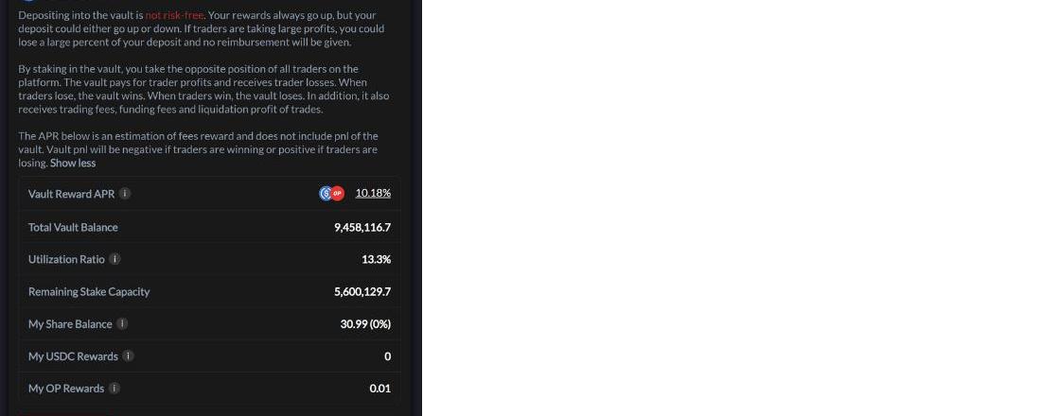Click the 30.99 (0%) share balance value
Viewport: 1041px width, 416px height.
click(365, 324)
